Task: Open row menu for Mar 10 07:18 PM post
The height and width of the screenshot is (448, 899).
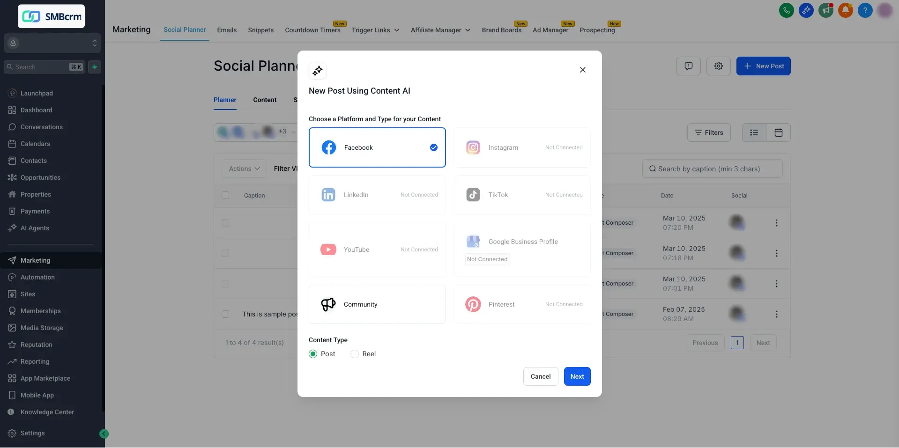Action: [776, 253]
